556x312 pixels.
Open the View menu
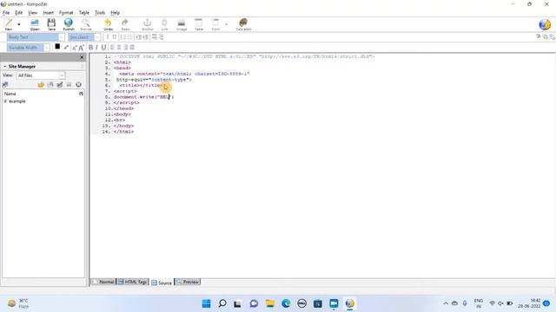tap(33, 13)
